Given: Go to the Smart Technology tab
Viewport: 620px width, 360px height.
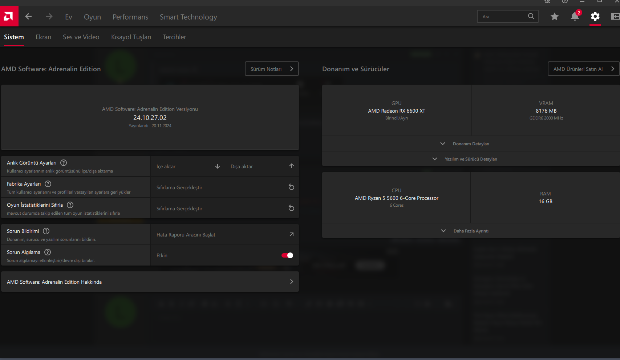Looking at the screenshot, I should 189,17.
